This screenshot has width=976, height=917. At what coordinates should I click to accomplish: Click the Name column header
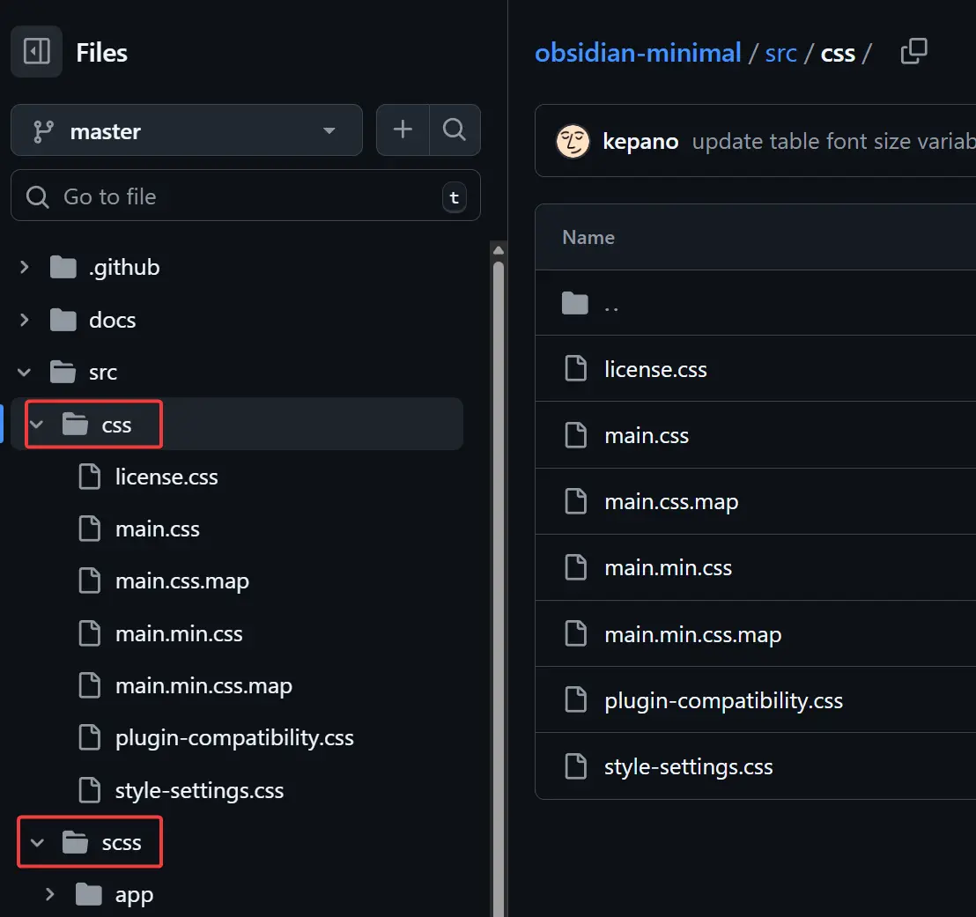click(x=588, y=237)
